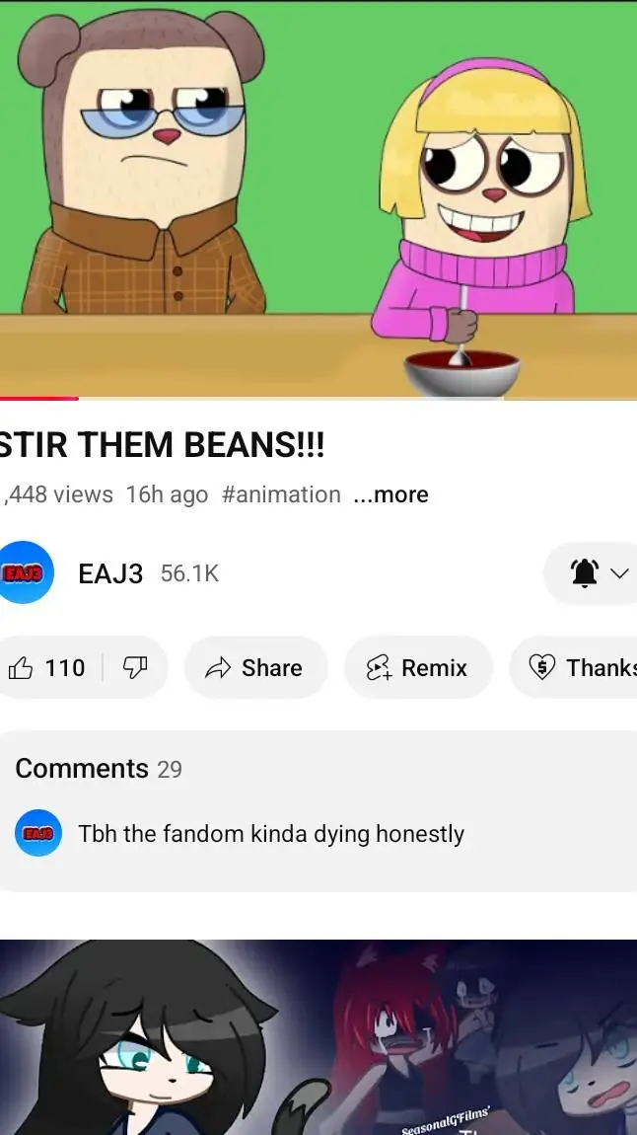Tap the Thanks heart icon

[x=542, y=667]
